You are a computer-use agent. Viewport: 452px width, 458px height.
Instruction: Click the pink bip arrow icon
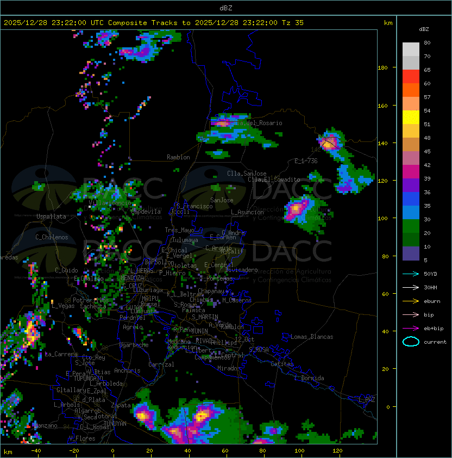pos(411,314)
